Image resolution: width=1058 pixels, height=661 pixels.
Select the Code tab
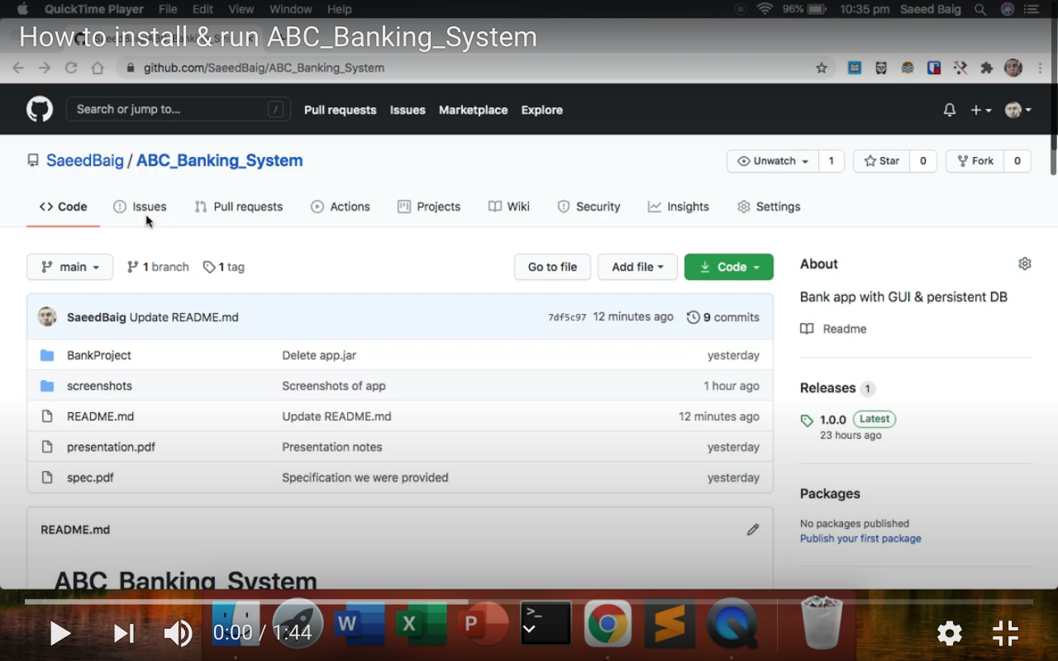pyautogui.click(x=64, y=207)
